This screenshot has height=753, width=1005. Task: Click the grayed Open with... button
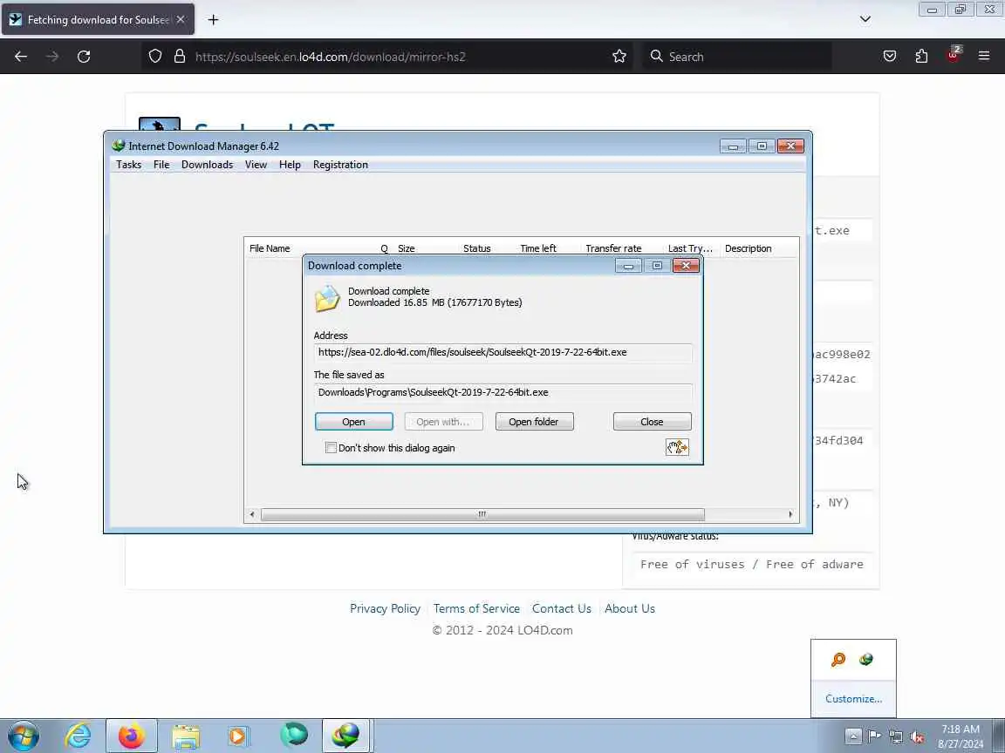tap(443, 421)
